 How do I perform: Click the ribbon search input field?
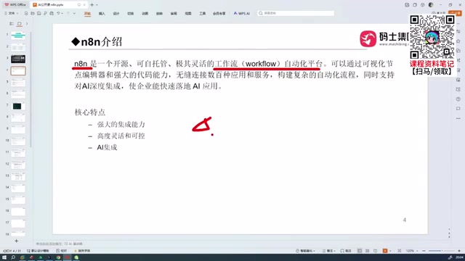point(296,13)
